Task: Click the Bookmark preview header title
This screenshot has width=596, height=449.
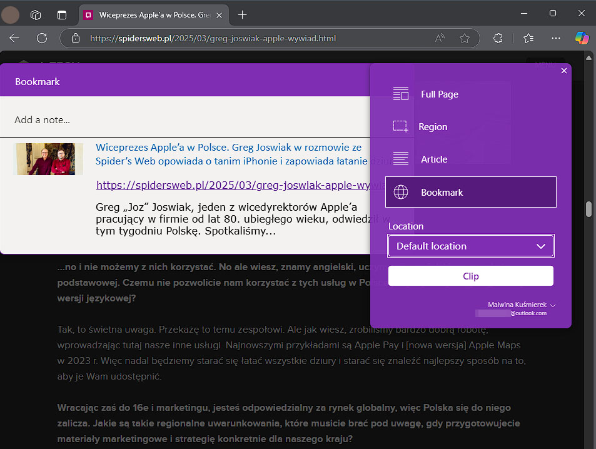Action: 38,82
